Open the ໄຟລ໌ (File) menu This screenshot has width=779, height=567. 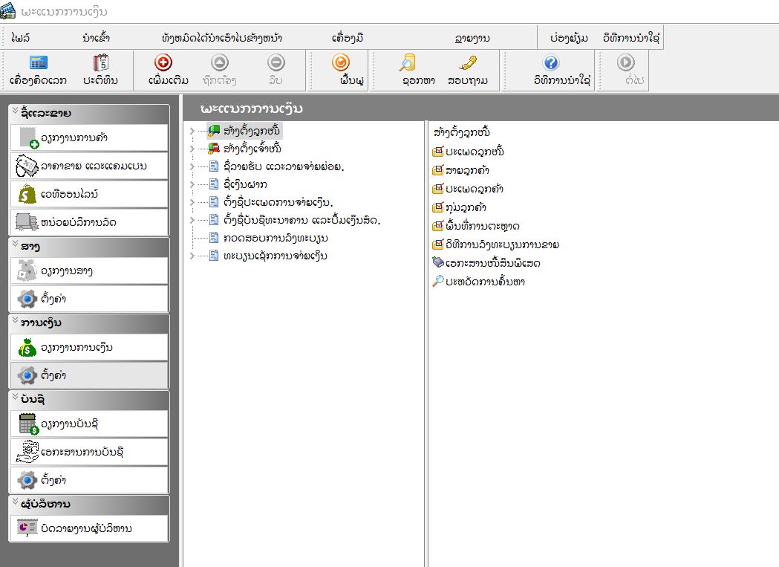[x=21, y=37]
